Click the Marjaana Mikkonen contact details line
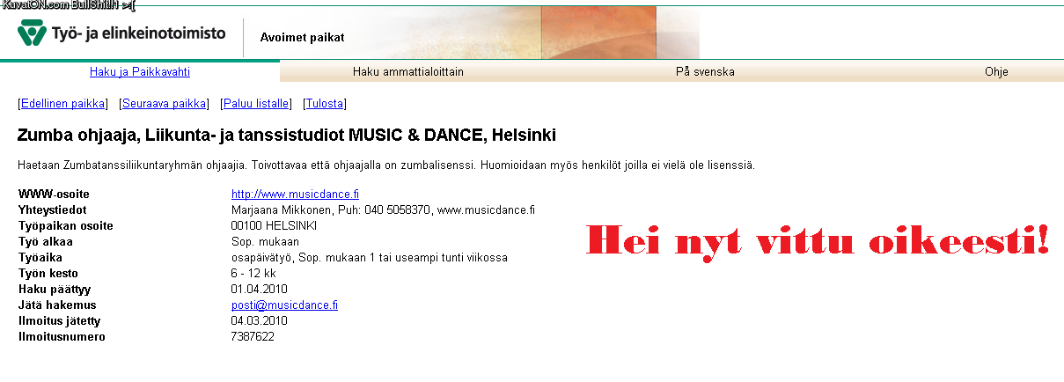1064x382 pixels. coord(383,209)
